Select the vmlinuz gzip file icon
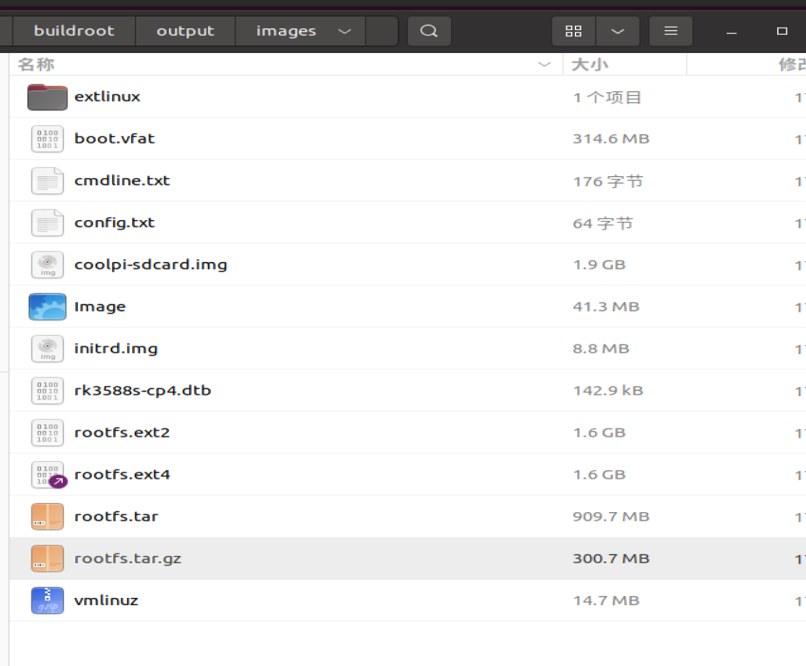Screen dimensions: 806x666 (x=47, y=600)
